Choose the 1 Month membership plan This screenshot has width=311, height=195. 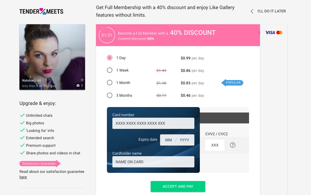coord(110,83)
